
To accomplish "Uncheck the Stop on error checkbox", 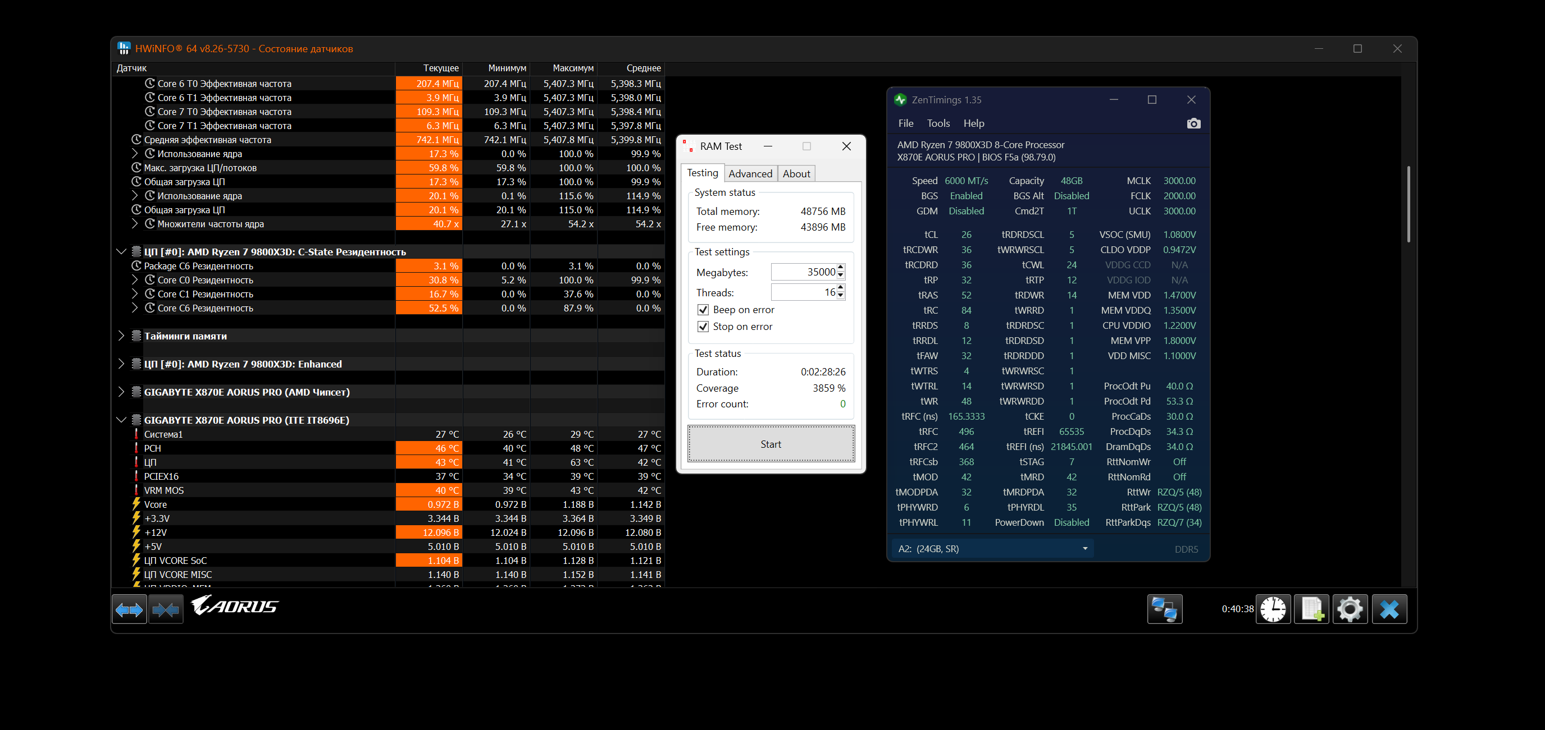I will click(x=703, y=327).
